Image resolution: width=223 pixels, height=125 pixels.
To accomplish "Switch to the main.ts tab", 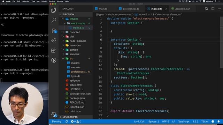I will click(103, 9).
